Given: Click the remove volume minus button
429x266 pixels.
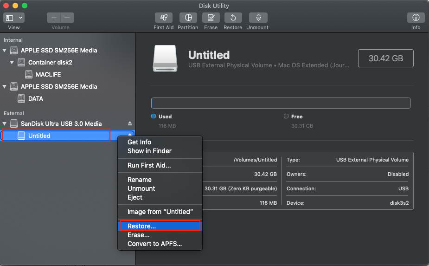Looking at the screenshot, I should pyautogui.click(x=67, y=18).
